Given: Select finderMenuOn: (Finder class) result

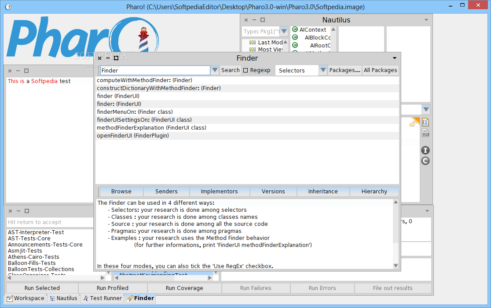Looking at the screenshot, I should 247,112.
